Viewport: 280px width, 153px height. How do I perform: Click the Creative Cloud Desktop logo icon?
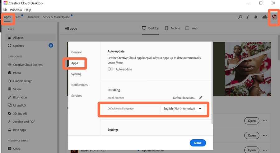pos(5,3)
